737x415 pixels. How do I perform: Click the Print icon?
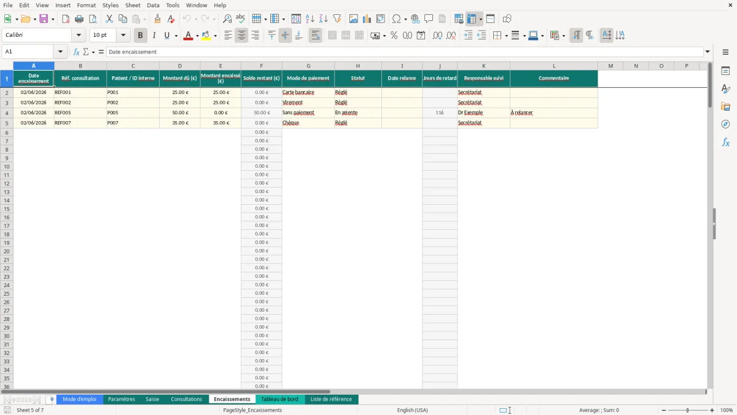(79, 19)
